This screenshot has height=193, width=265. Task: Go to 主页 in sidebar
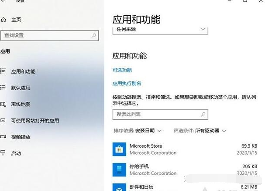16,20
